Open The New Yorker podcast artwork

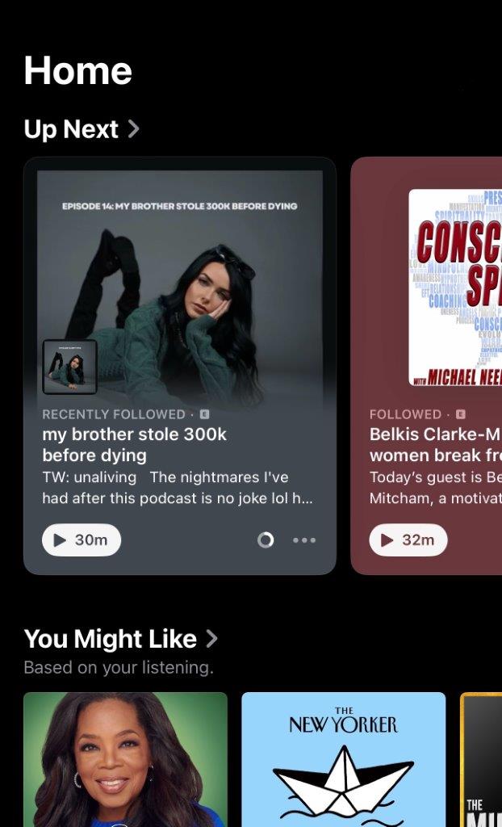point(343,759)
